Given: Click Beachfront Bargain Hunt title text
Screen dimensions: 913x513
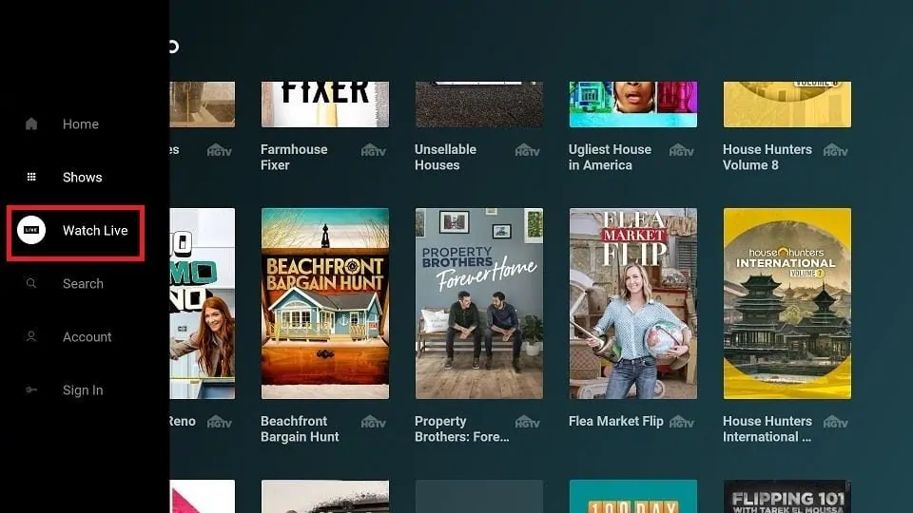Looking at the screenshot, I should pos(300,428).
